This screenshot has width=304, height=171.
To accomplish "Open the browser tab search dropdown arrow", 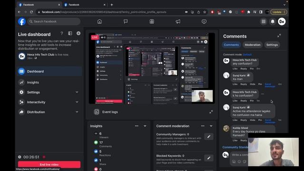I will tap(285, 5).
